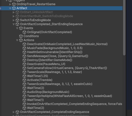Screen dimensions: 132x116
Task: Select the HealthSetInvulnerable Ship action
Action: tap(55, 52)
